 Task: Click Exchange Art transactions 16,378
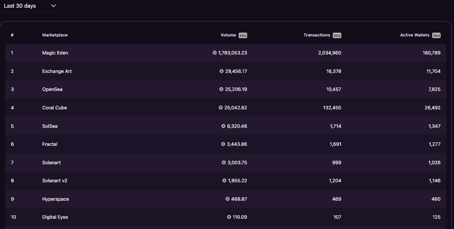(334, 71)
